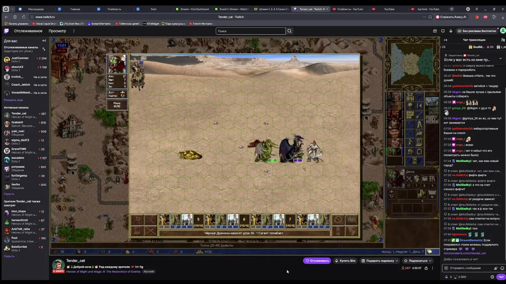Open chat community members icon

point(502,40)
